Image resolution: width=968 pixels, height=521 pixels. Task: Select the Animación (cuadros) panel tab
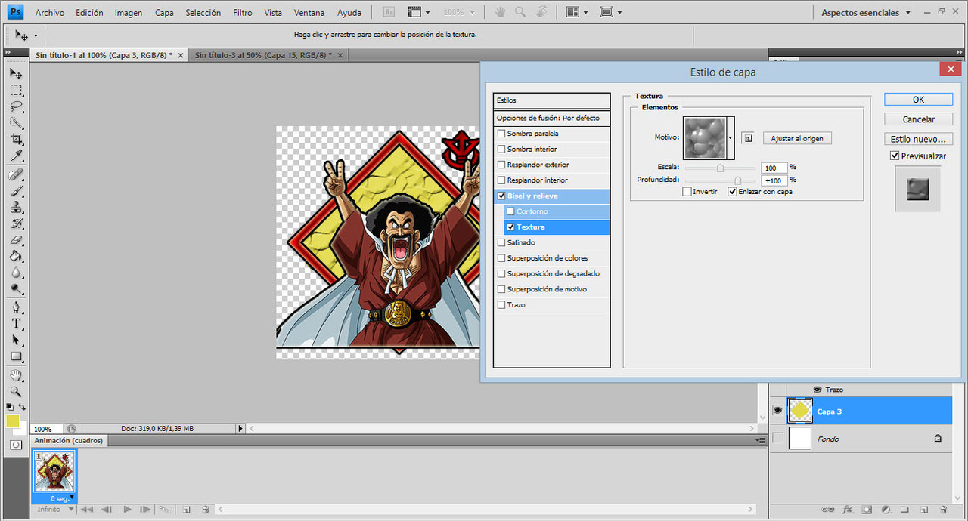[69, 441]
